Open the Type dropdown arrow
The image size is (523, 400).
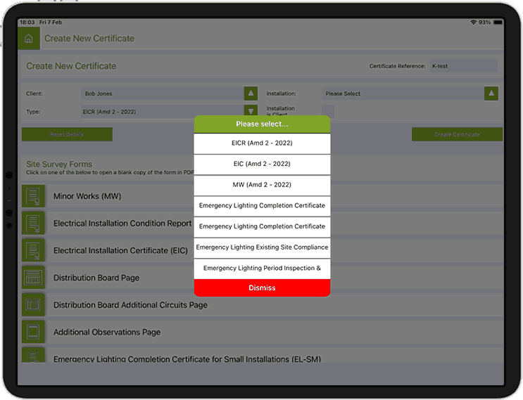pyautogui.click(x=251, y=111)
